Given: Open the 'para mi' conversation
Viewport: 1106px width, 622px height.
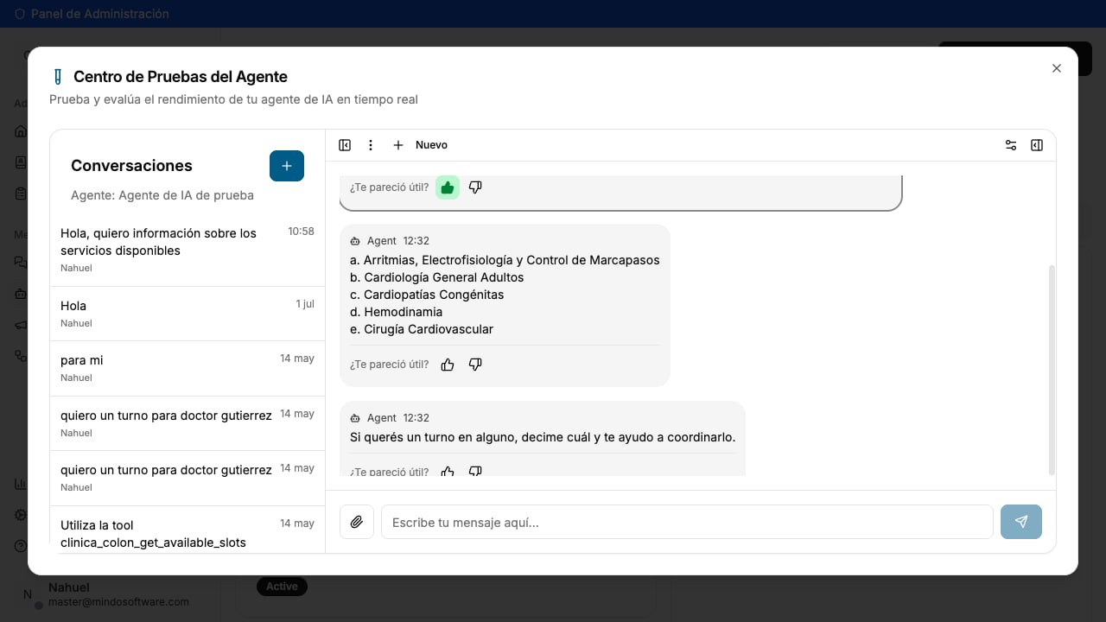Looking at the screenshot, I should [188, 368].
